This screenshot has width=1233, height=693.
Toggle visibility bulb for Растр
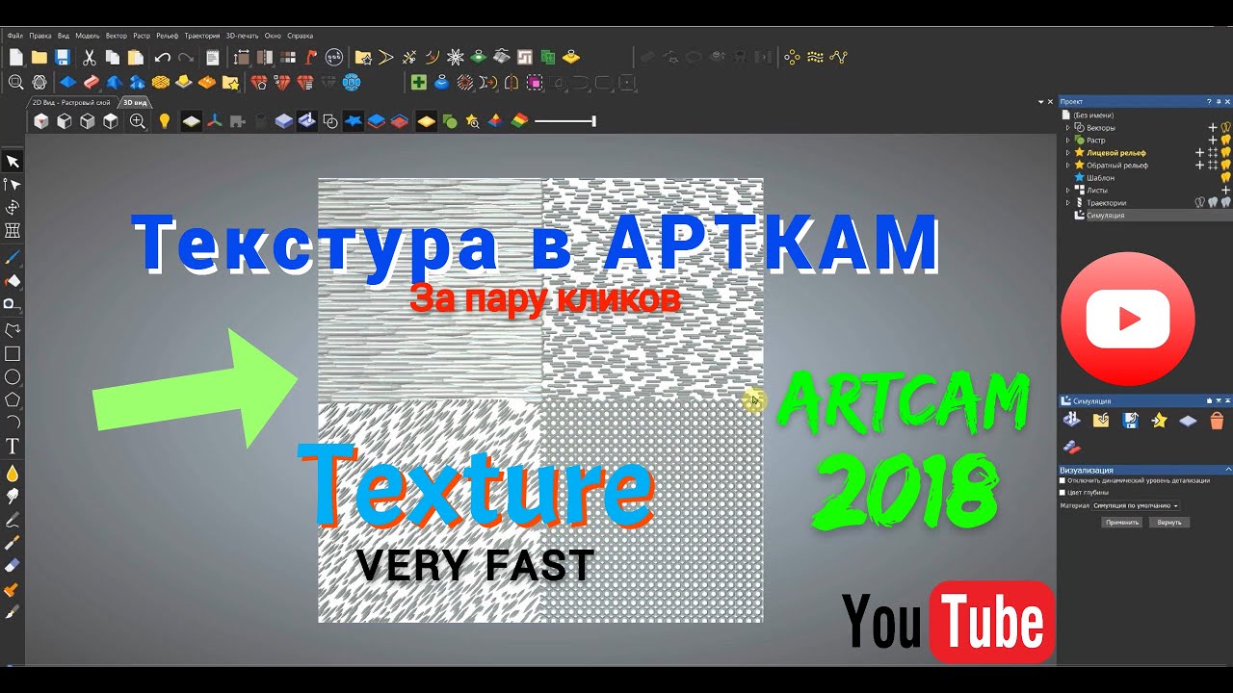pos(1225,140)
